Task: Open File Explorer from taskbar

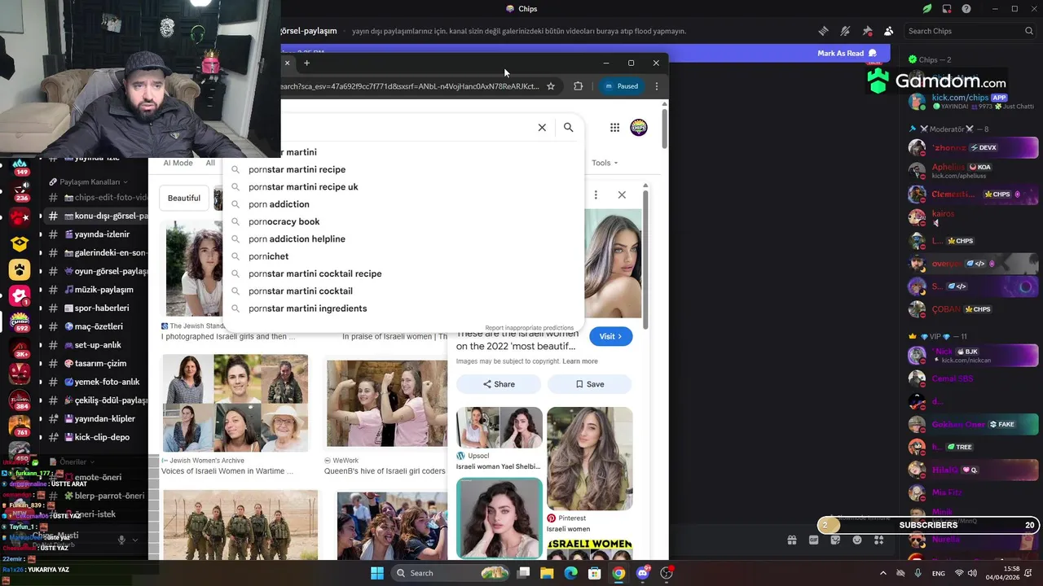Action: tap(547, 573)
